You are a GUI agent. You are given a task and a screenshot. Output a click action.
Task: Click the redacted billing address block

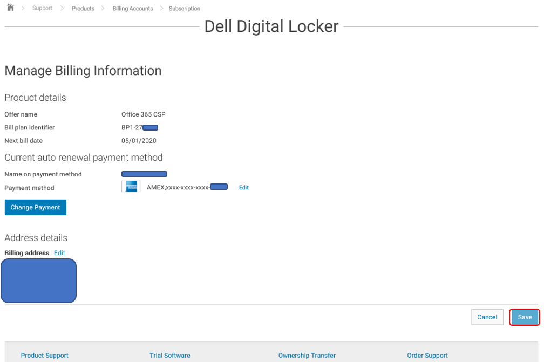tap(38, 281)
